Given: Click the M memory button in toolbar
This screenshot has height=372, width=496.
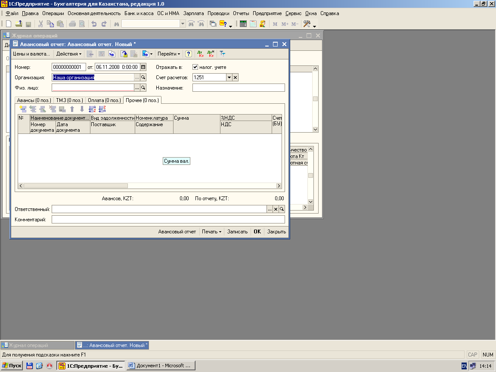Looking at the screenshot, I should (x=275, y=24).
